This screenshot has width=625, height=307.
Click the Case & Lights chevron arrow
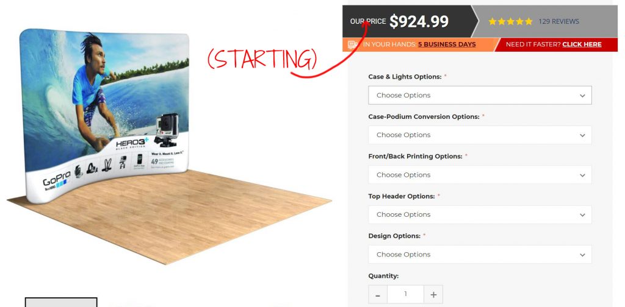(x=582, y=96)
